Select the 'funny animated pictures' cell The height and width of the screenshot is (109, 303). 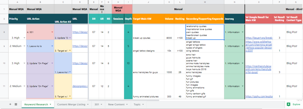[149, 86]
